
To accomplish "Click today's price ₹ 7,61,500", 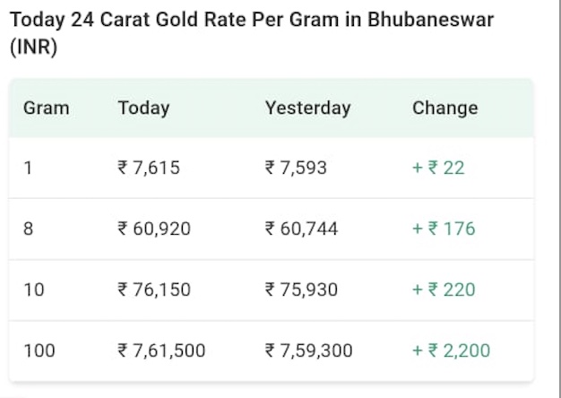I will (161, 350).
